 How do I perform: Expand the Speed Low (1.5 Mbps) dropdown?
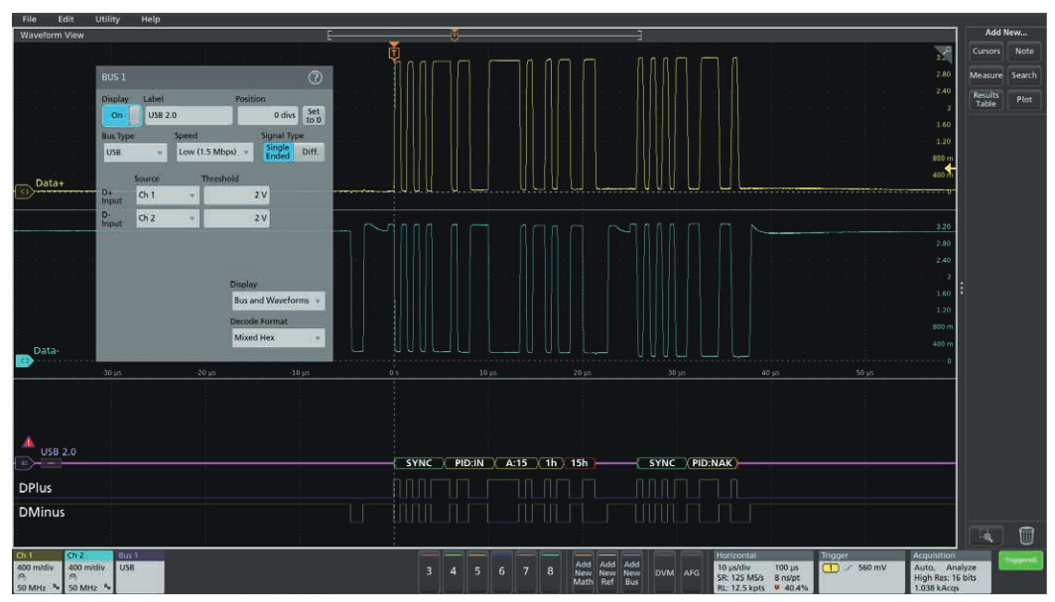pyautogui.click(x=212, y=153)
